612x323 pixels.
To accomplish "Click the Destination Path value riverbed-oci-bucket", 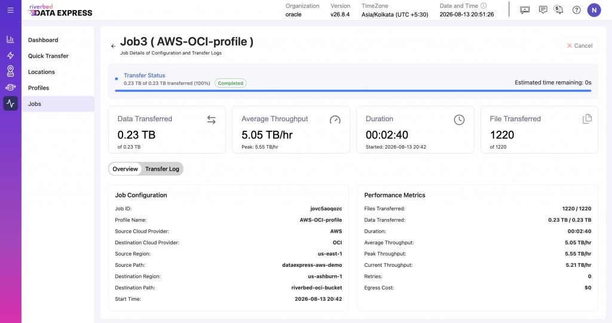I will click(x=317, y=288).
